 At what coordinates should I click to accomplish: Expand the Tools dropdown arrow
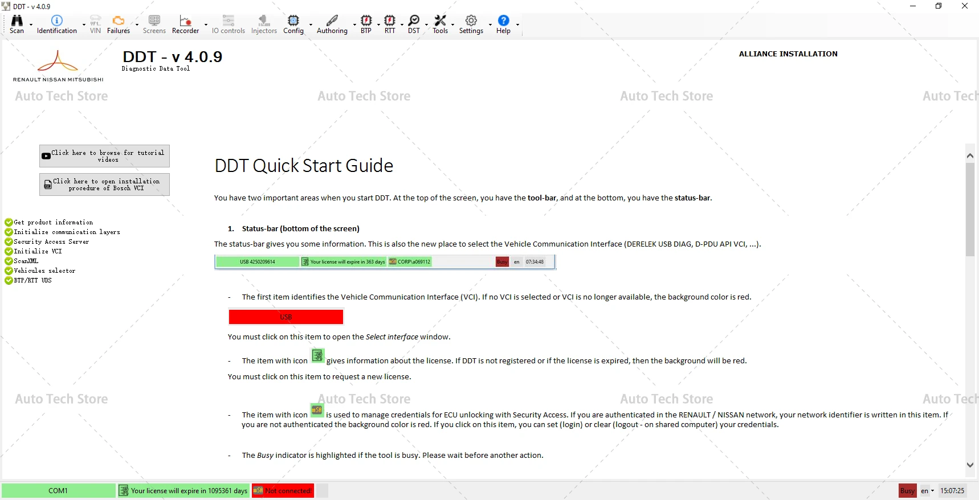point(453,25)
